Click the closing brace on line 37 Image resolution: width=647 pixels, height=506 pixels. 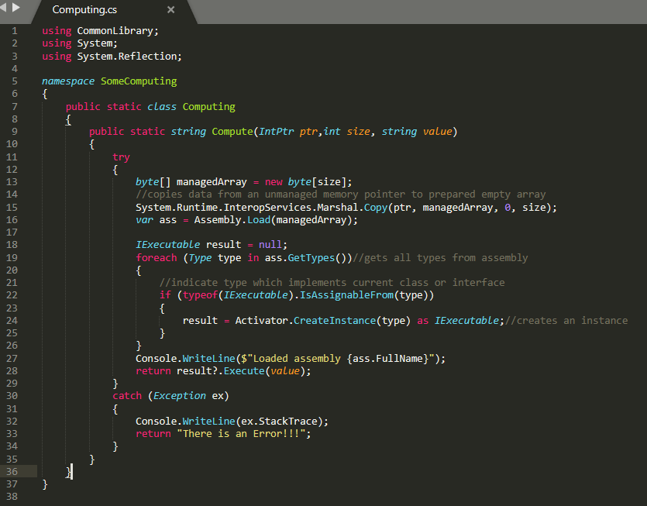45,484
